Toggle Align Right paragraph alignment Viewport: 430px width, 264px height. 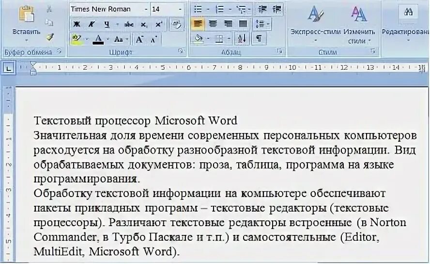(x=228, y=24)
